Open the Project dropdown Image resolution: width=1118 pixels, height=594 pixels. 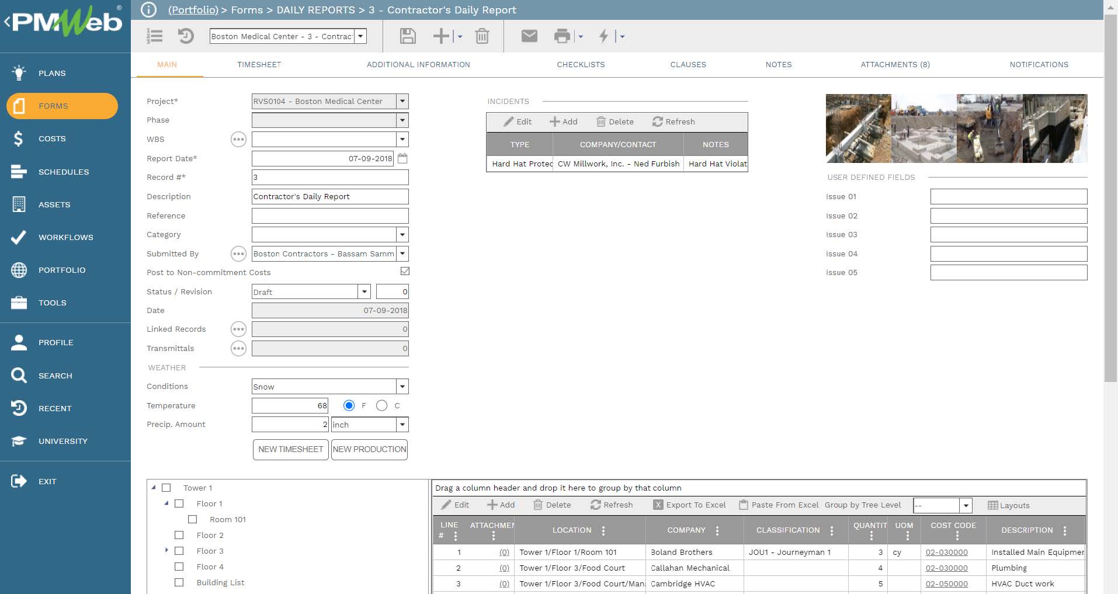point(402,101)
